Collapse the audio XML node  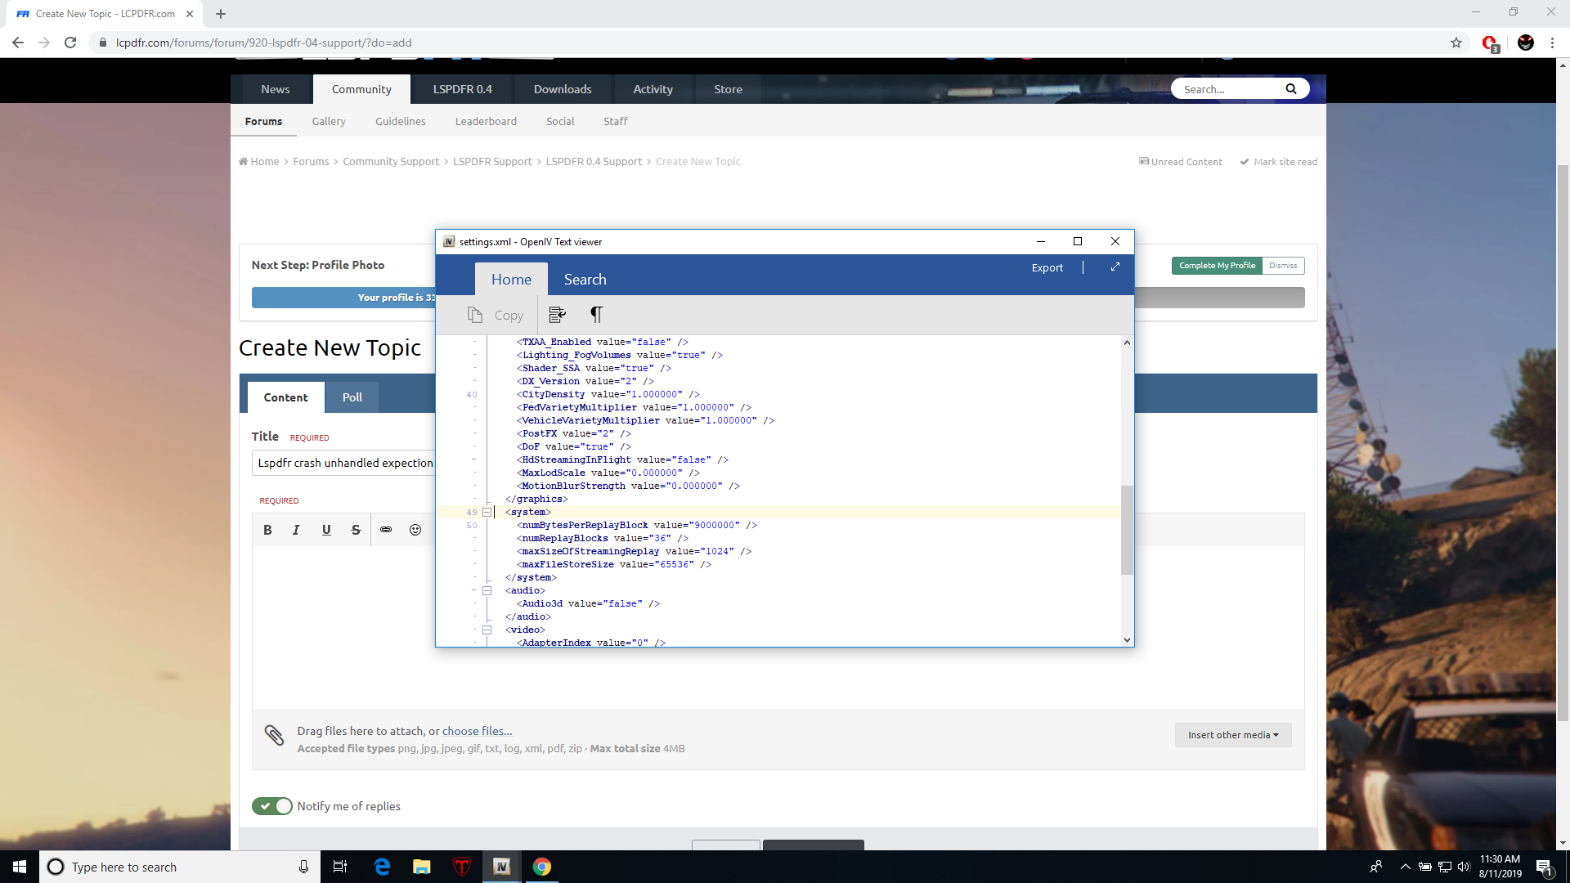[487, 590]
